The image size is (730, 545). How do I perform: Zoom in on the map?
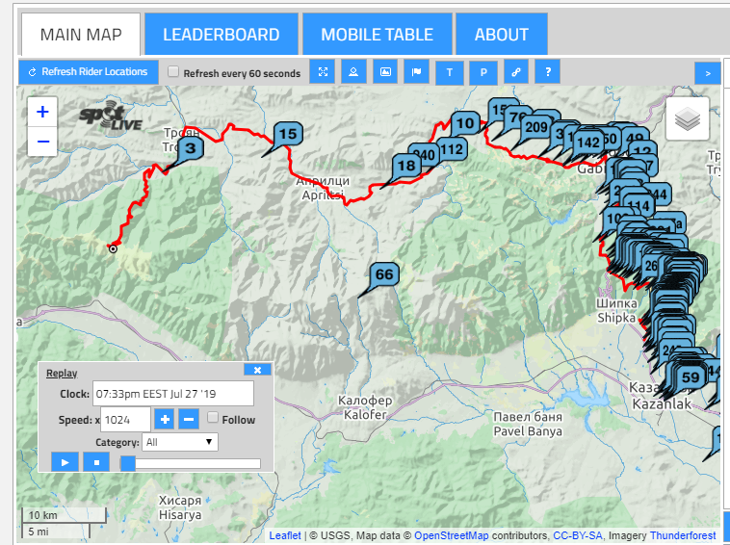point(42,112)
